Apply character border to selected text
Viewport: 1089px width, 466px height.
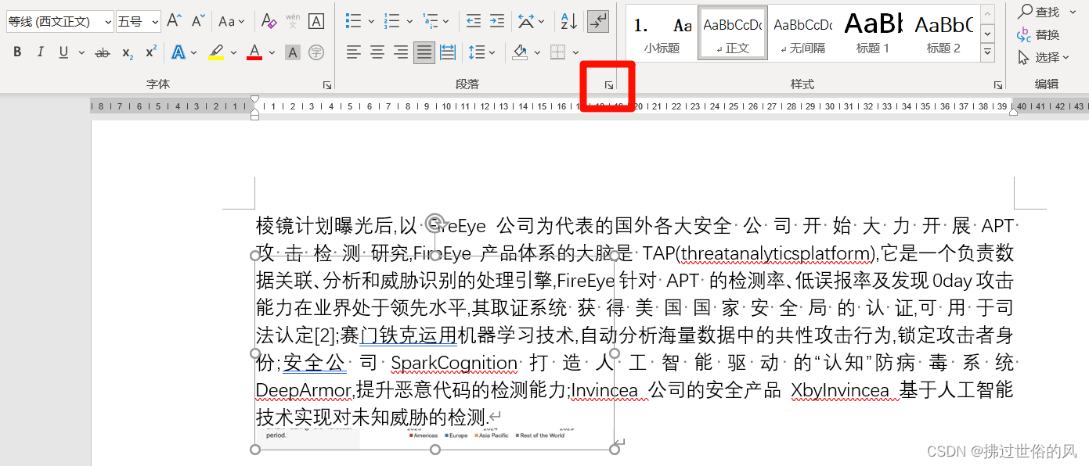[316, 21]
